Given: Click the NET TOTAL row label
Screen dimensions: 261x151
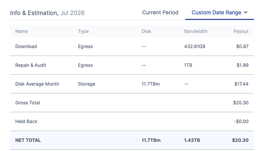Looking at the screenshot, I should pos(28,140).
